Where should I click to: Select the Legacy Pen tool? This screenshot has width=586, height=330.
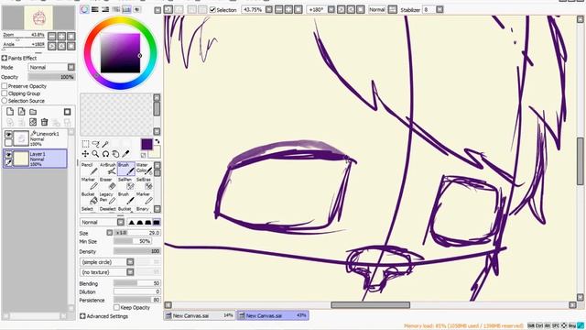pyautogui.click(x=108, y=198)
